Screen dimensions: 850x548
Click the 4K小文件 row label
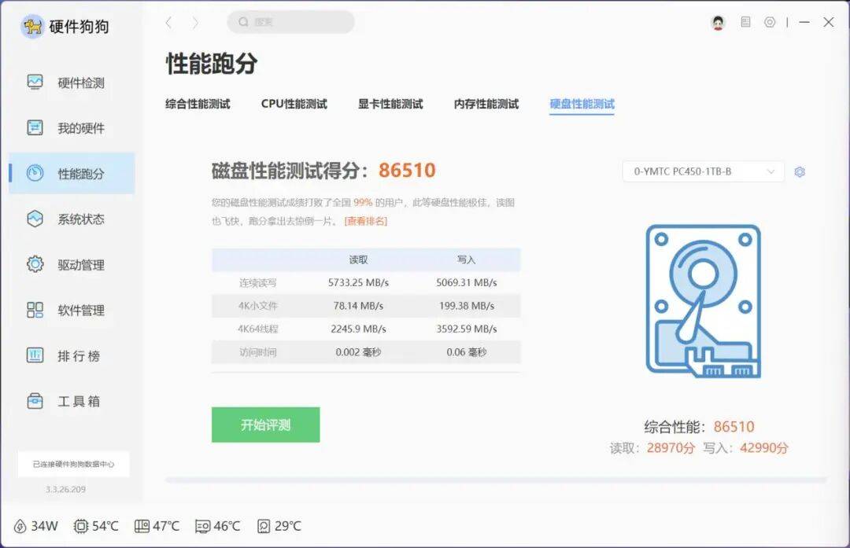[x=258, y=306]
